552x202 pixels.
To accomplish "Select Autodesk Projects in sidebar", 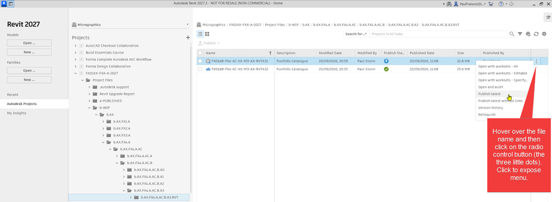I will [x=34, y=104].
